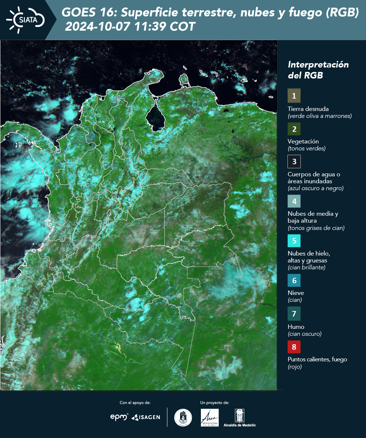Click the legend label "Nieve"

(296, 293)
